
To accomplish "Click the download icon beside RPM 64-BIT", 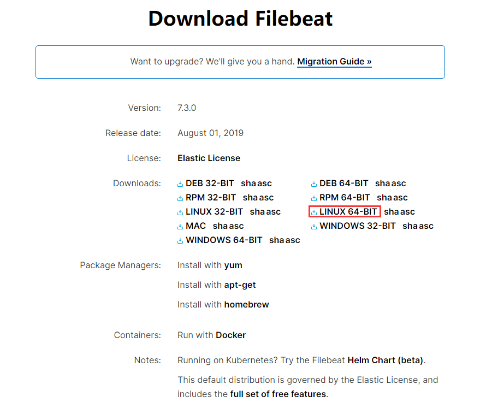I will click(314, 197).
